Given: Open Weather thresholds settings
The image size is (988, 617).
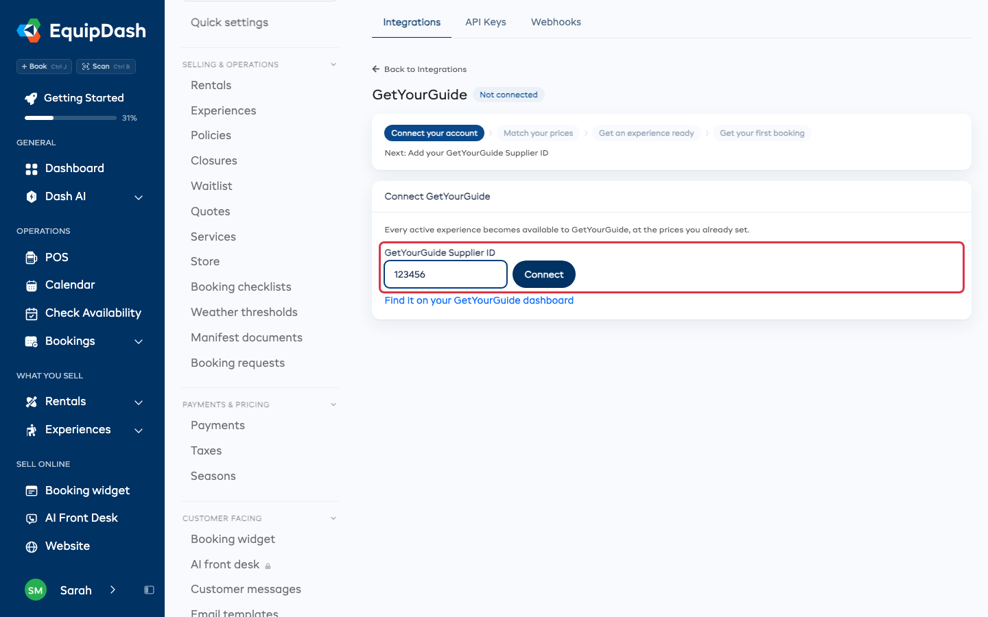Looking at the screenshot, I should click(244, 313).
